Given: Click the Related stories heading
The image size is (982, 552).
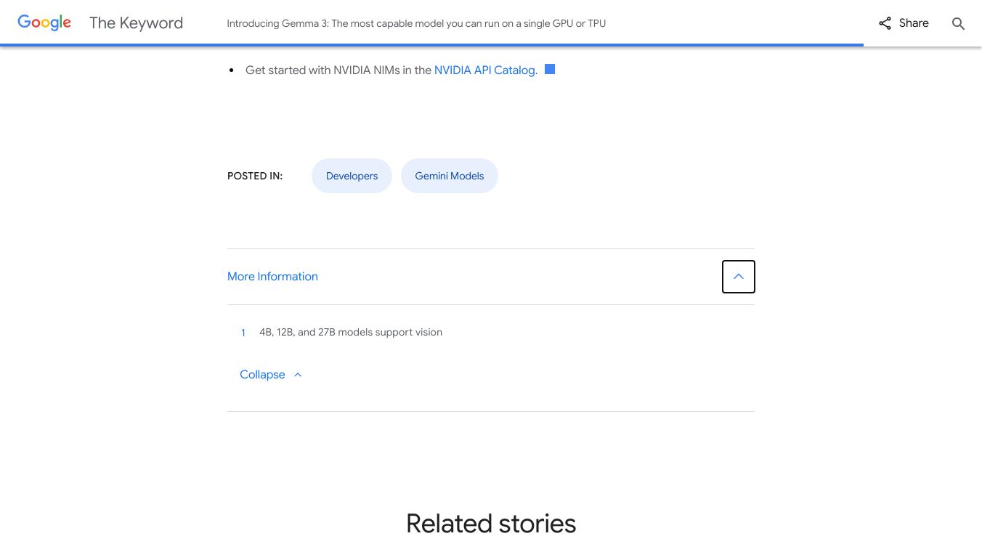Looking at the screenshot, I should pyautogui.click(x=491, y=524).
